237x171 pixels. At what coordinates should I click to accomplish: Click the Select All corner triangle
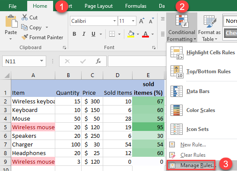point(7,75)
